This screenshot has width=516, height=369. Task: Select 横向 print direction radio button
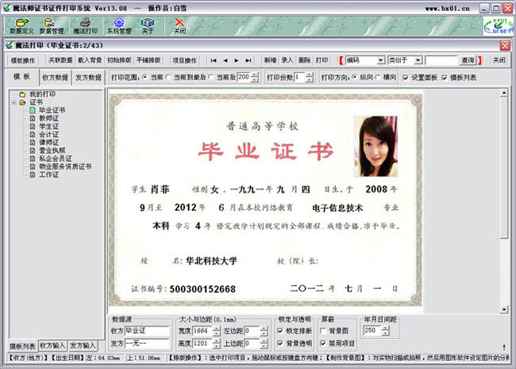(377, 78)
